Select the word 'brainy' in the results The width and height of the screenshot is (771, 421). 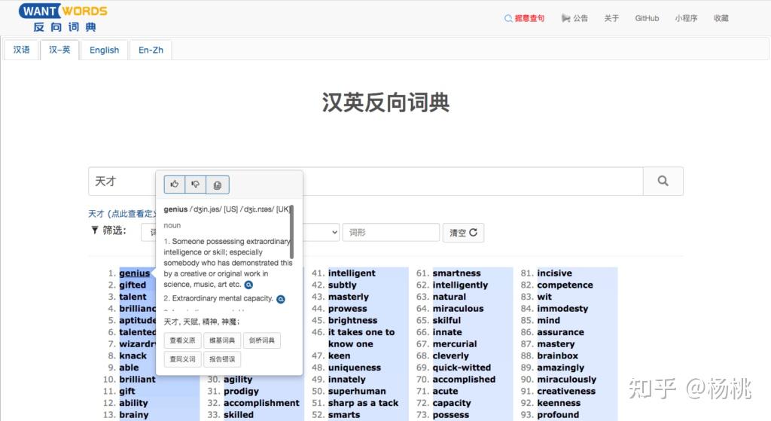coord(134,415)
